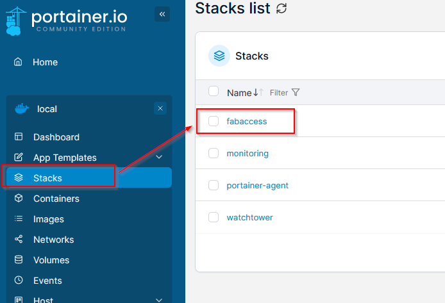The width and height of the screenshot is (445, 303).
Task: Click the round Stacks icon in panel header
Action: point(219,56)
